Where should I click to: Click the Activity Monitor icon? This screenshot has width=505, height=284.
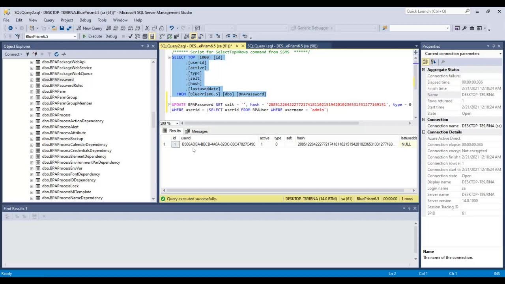(x=64, y=54)
